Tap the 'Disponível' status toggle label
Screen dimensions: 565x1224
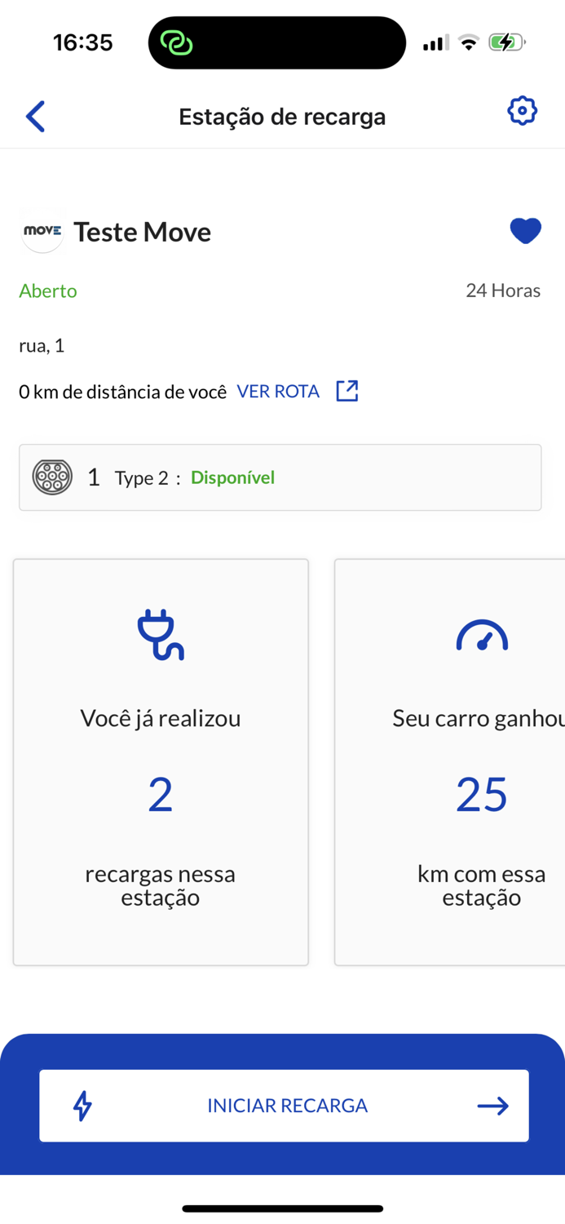pos(232,477)
